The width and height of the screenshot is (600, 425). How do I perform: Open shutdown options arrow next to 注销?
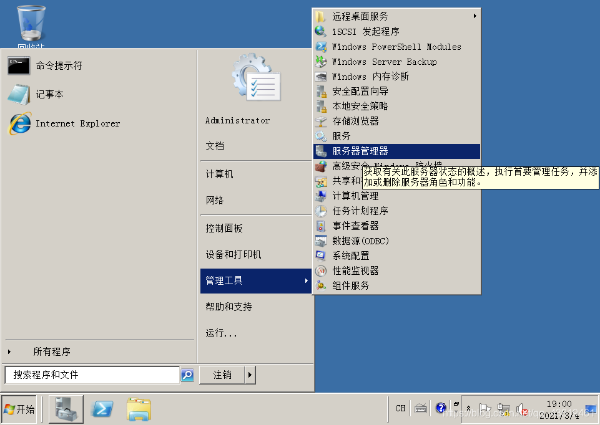250,375
